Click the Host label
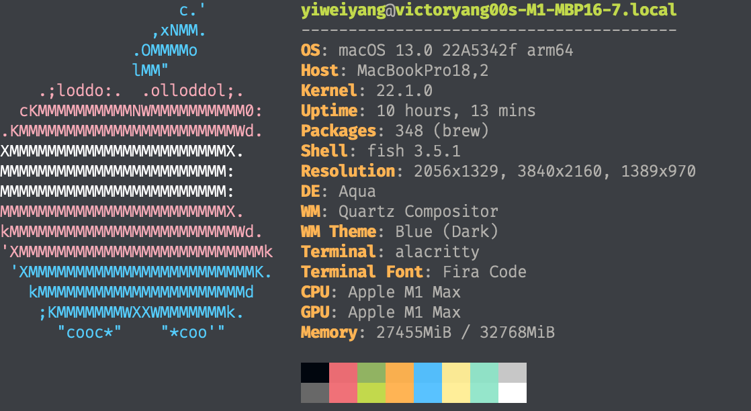This screenshot has height=411, width=751. (320, 71)
